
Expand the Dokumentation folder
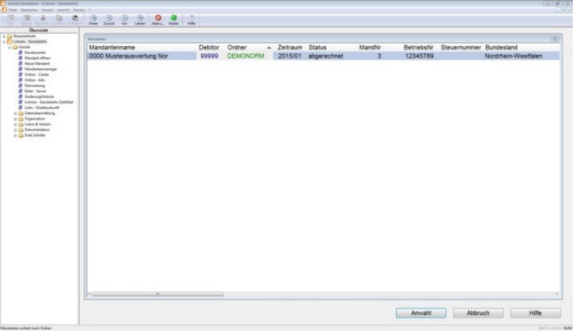(15, 130)
